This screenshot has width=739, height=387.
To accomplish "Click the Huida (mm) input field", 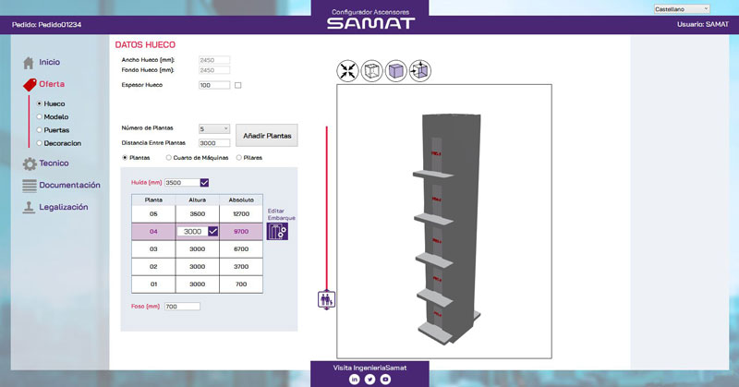I will point(182,183).
